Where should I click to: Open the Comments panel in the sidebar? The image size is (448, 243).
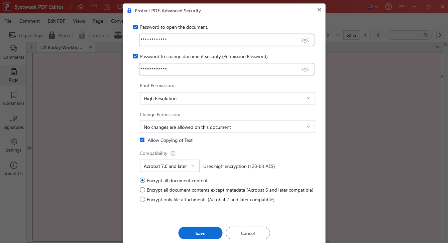pos(13,52)
